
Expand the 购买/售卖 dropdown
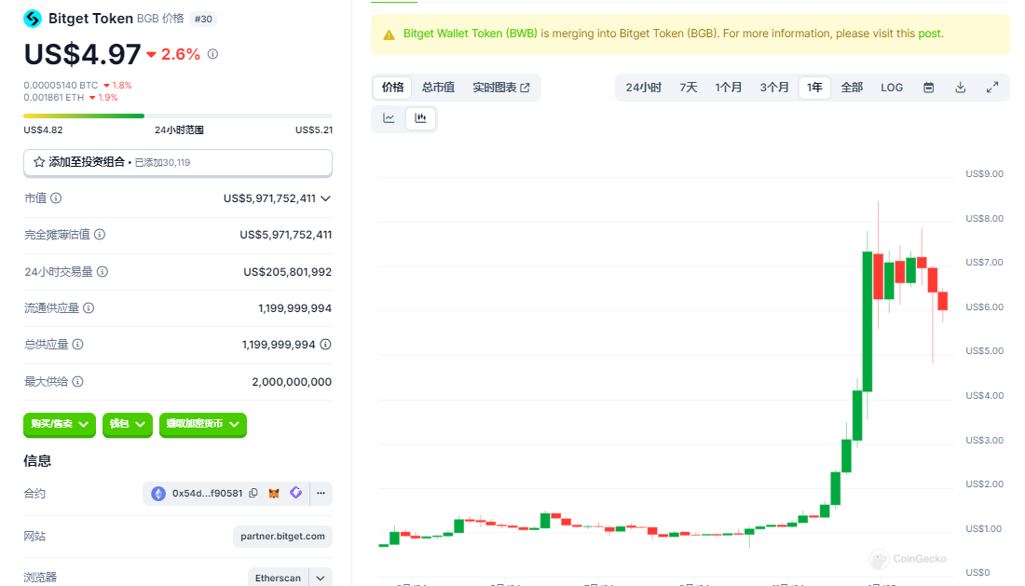tap(60, 425)
